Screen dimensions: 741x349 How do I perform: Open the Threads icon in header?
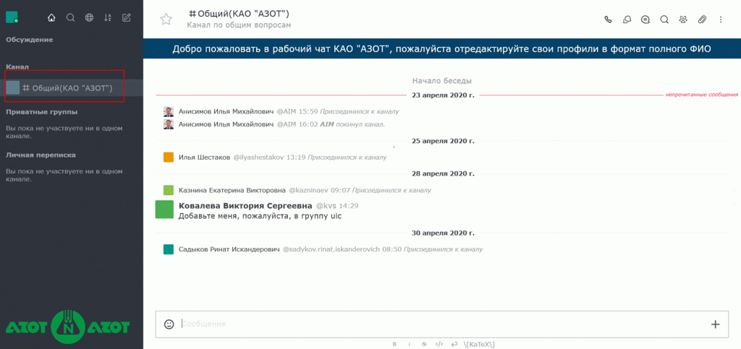point(645,20)
